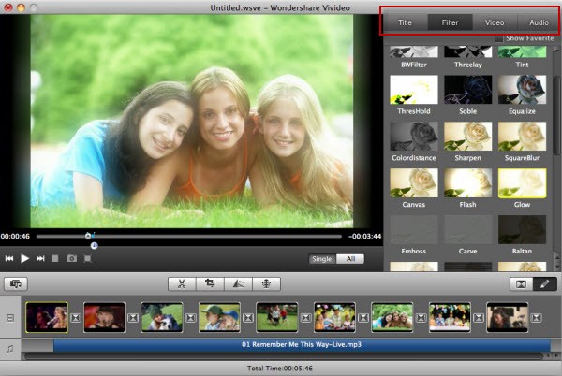Image resolution: width=562 pixels, height=376 pixels.
Task: Edit transition after the first clip
Action: pyautogui.click(x=76, y=318)
